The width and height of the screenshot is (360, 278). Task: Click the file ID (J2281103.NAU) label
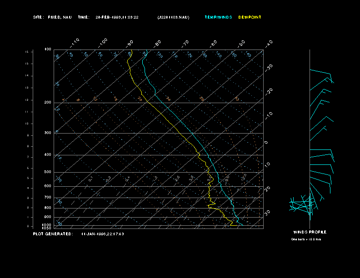click(173, 17)
